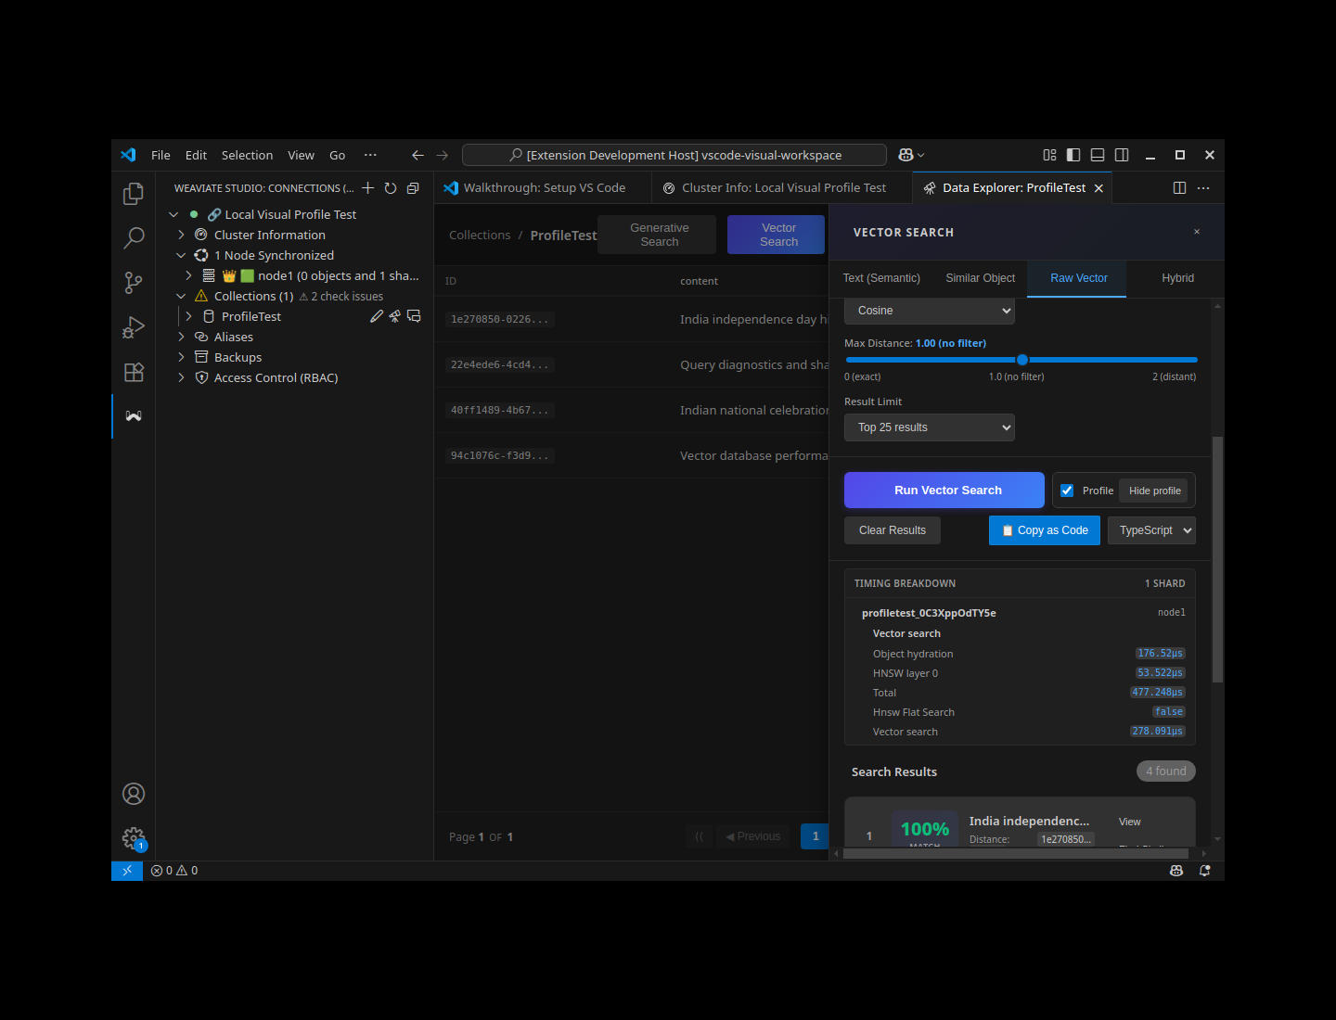Click the Max Distance slider handle
Viewport: 1336px width, 1020px height.
(x=1021, y=360)
